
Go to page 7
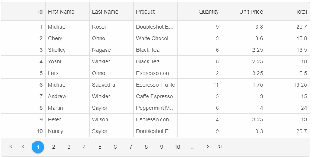pyautogui.click(x=131, y=147)
